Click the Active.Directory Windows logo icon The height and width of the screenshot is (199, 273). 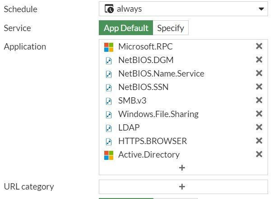tap(109, 155)
